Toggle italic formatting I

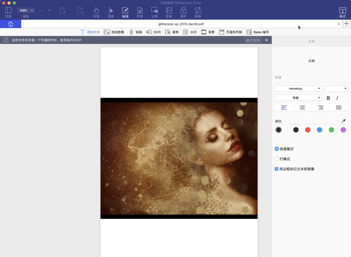pyautogui.click(x=337, y=98)
